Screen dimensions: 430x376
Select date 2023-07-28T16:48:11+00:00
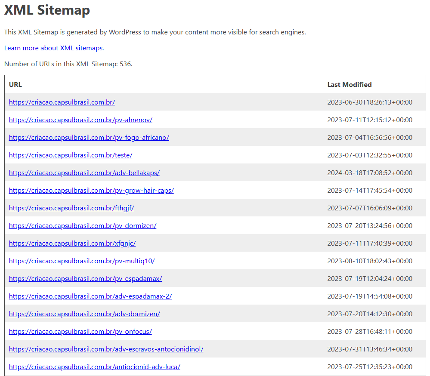click(x=370, y=332)
